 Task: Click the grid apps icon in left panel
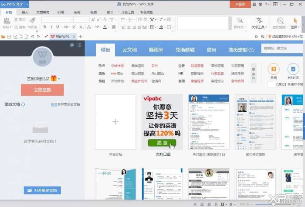[x=79, y=45]
